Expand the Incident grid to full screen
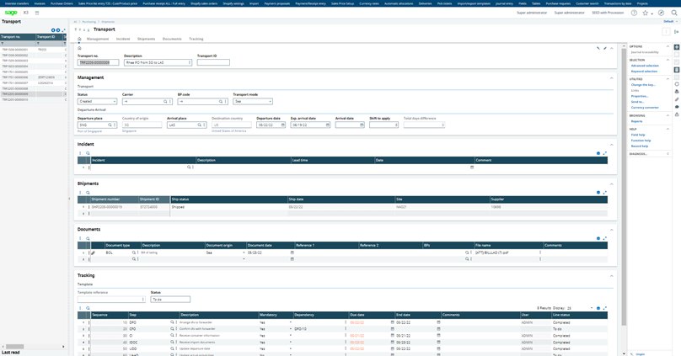681x356 pixels. pyautogui.click(x=604, y=153)
